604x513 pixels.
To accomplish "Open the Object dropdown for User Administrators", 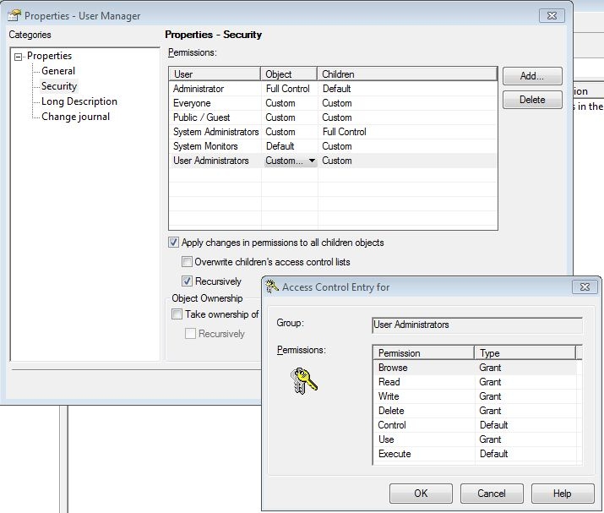I will [x=312, y=161].
